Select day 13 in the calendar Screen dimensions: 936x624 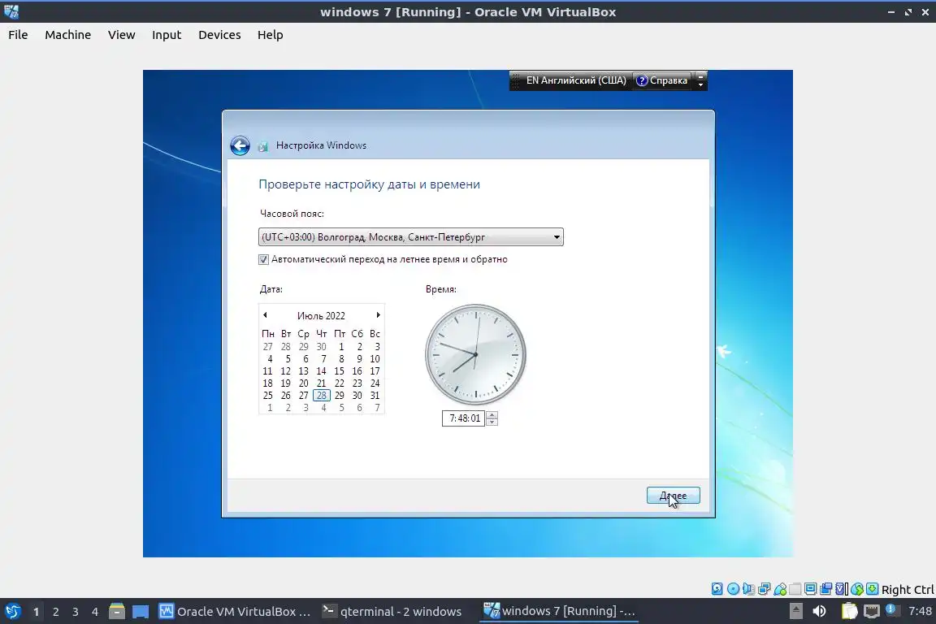pyautogui.click(x=303, y=370)
